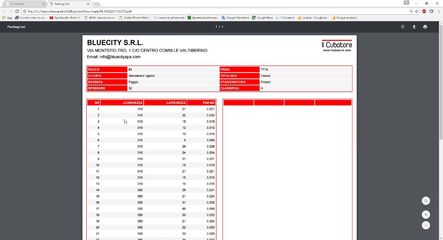The height and width of the screenshot is (240, 443).
Task: Open the Google Traduttore bookmark
Action: [x=236, y=18]
